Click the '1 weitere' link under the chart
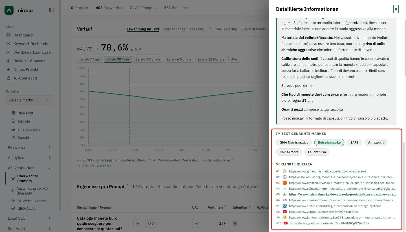Screen dimensions: 406x232 click(104, 165)
